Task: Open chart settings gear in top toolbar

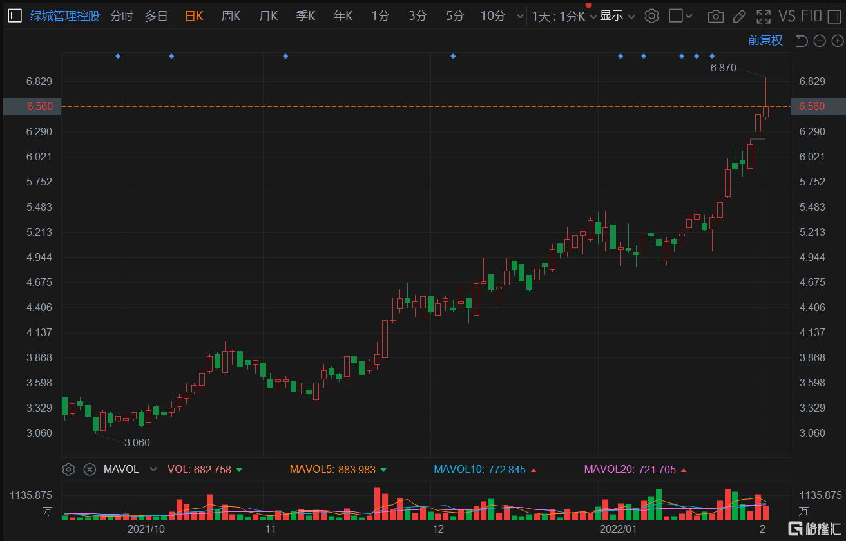Action: [x=651, y=16]
